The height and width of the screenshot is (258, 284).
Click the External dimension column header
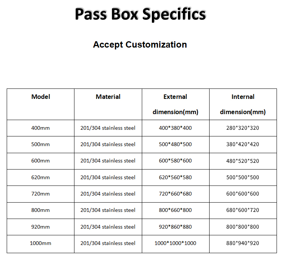coord(175,104)
